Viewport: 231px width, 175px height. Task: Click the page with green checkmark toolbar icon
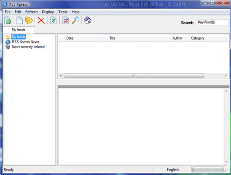point(8,20)
